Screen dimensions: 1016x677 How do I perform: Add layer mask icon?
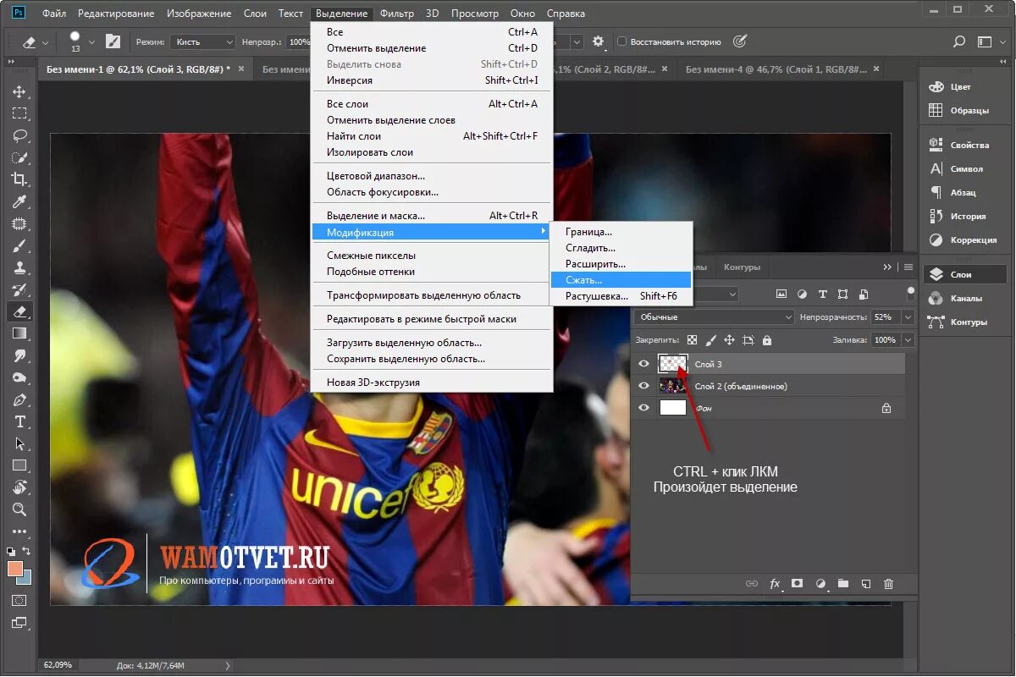(797, 584)
